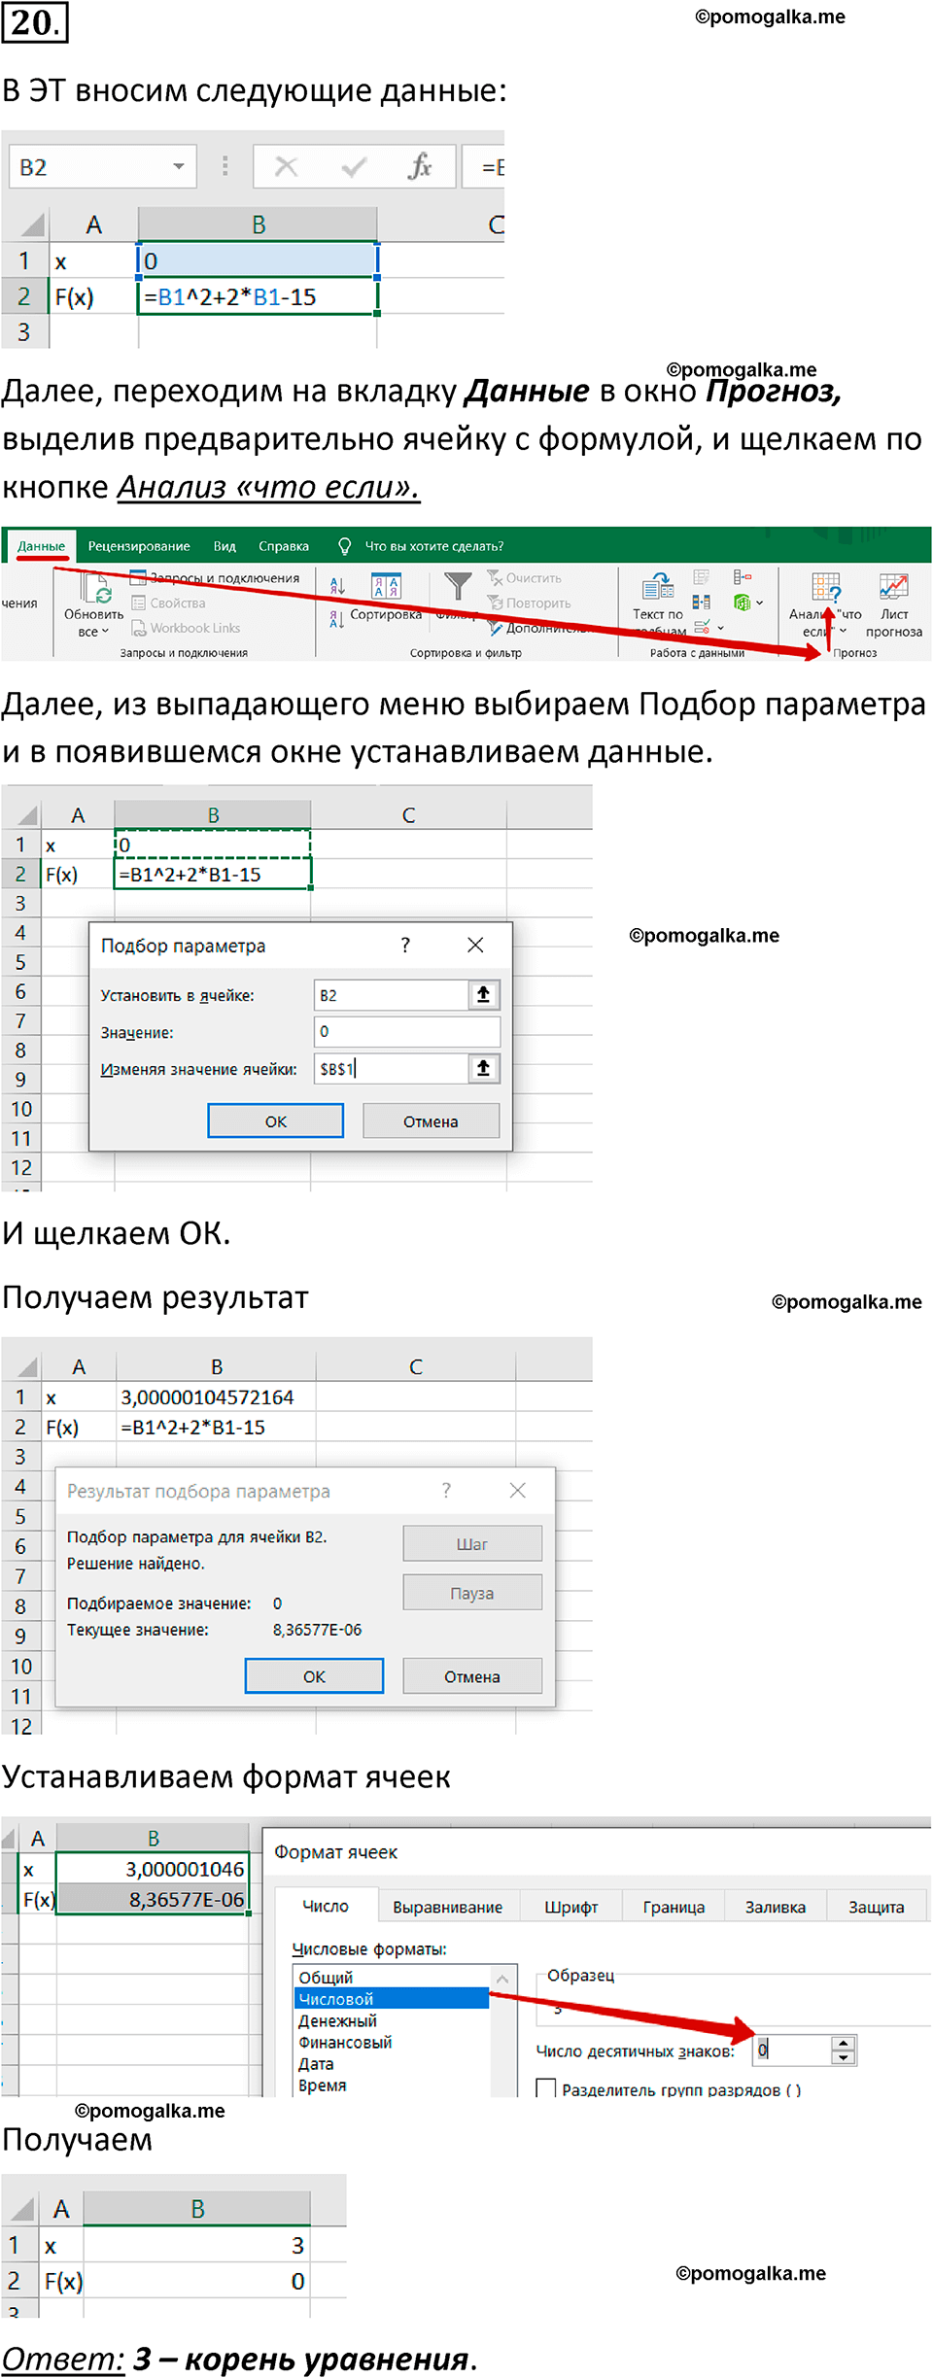The height and width of the screenshot is (2378, 933).
Task: Click the Flash Fill icon in Работа с данными
Action: [x=702, y=577]
